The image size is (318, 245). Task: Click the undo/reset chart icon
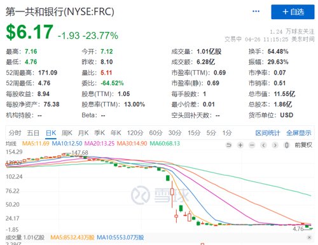228,145
